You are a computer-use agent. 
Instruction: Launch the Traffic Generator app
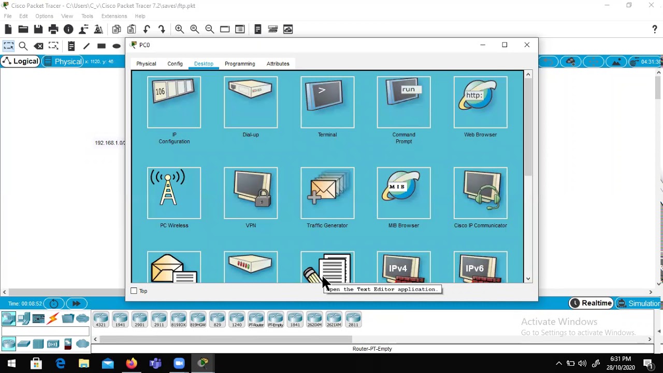pyautogui.click(x=327, y=193)
